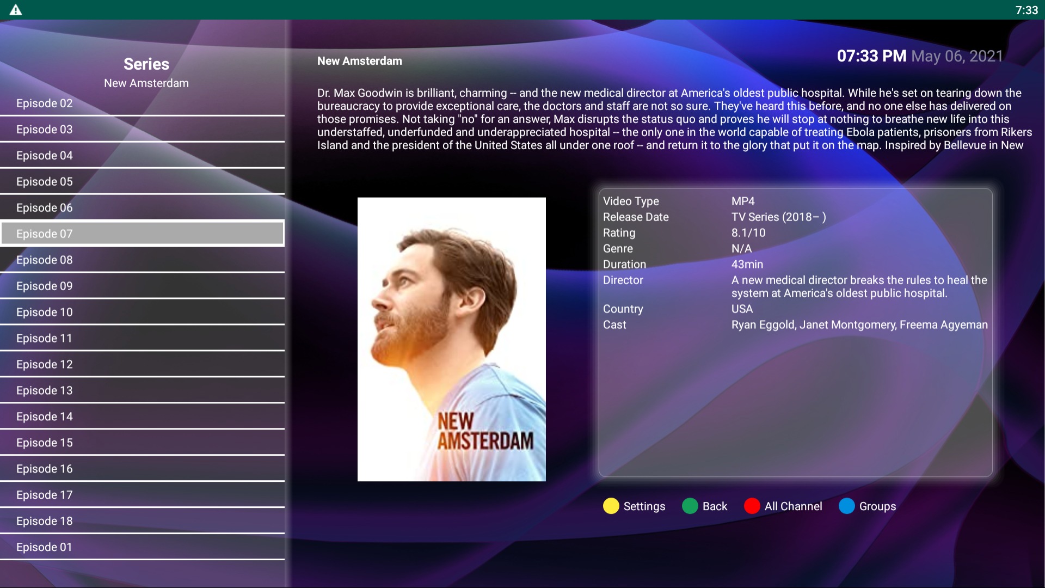Choose Episode 10 entry
The width and height of the screenshot is (1045, 588).
142,313
